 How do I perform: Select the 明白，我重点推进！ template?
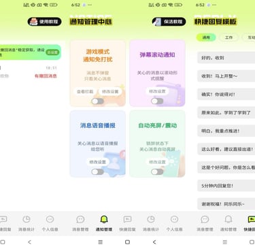click(226, 131)
